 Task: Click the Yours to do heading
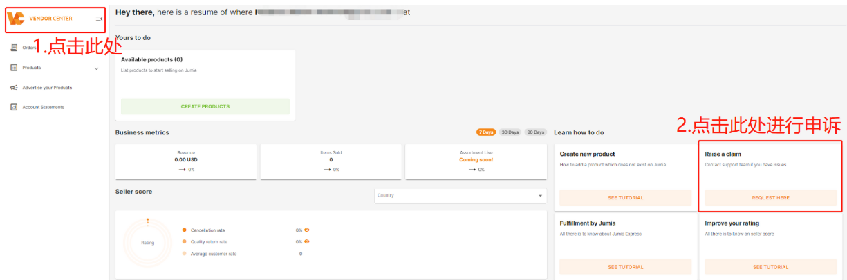coord(133,37)
